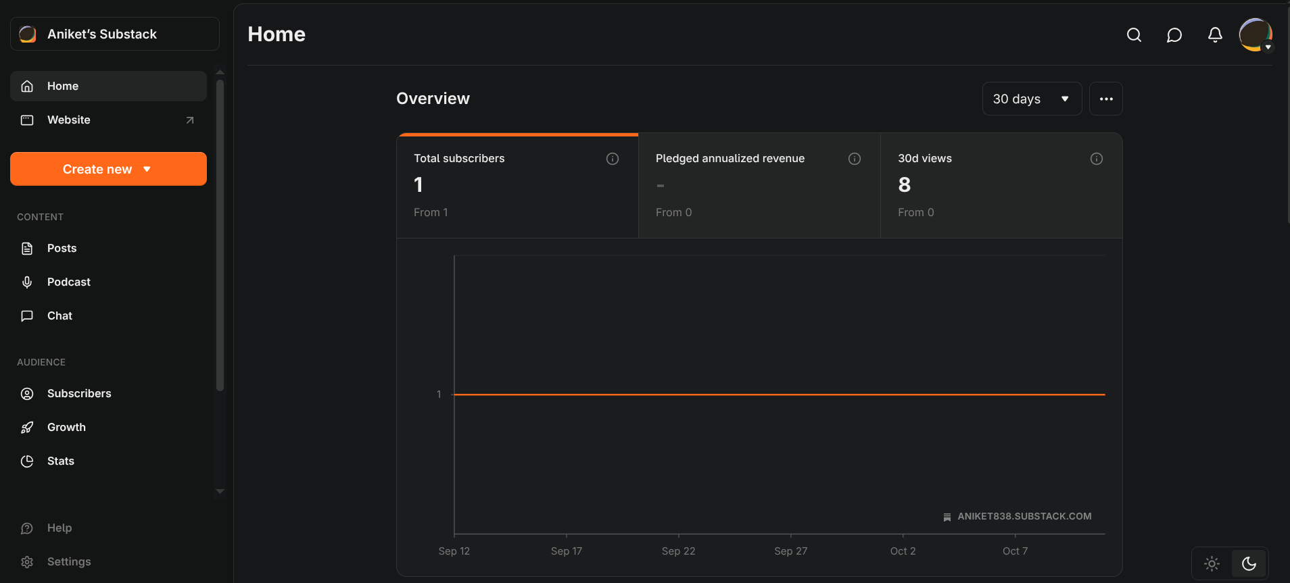Click the search magnifier icon
This screenshot has height=583, width=1290.
pyautogui.click(x=1134, y=35)
